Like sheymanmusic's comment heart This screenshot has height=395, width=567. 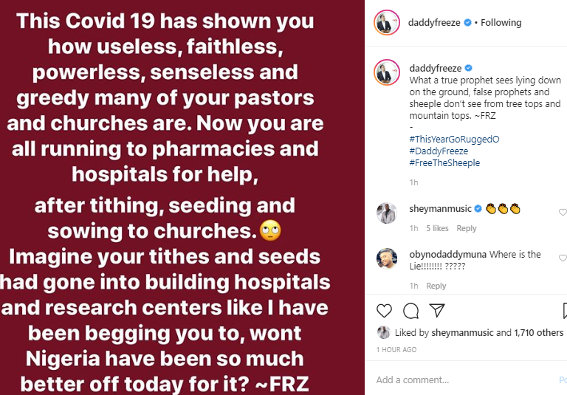tap(563, 213)
